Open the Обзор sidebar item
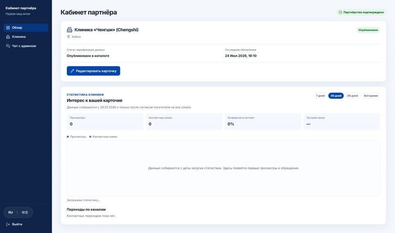Screen dimensions: 395x233 click(26, 28)
